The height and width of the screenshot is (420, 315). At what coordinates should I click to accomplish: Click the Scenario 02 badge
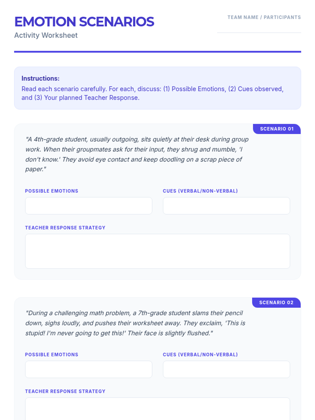[276, 303]
